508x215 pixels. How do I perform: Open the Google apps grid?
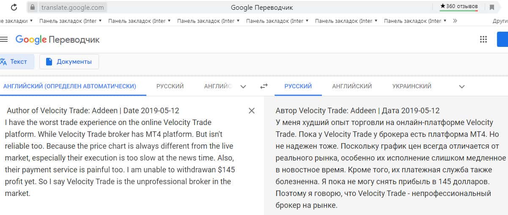(483, 40)
